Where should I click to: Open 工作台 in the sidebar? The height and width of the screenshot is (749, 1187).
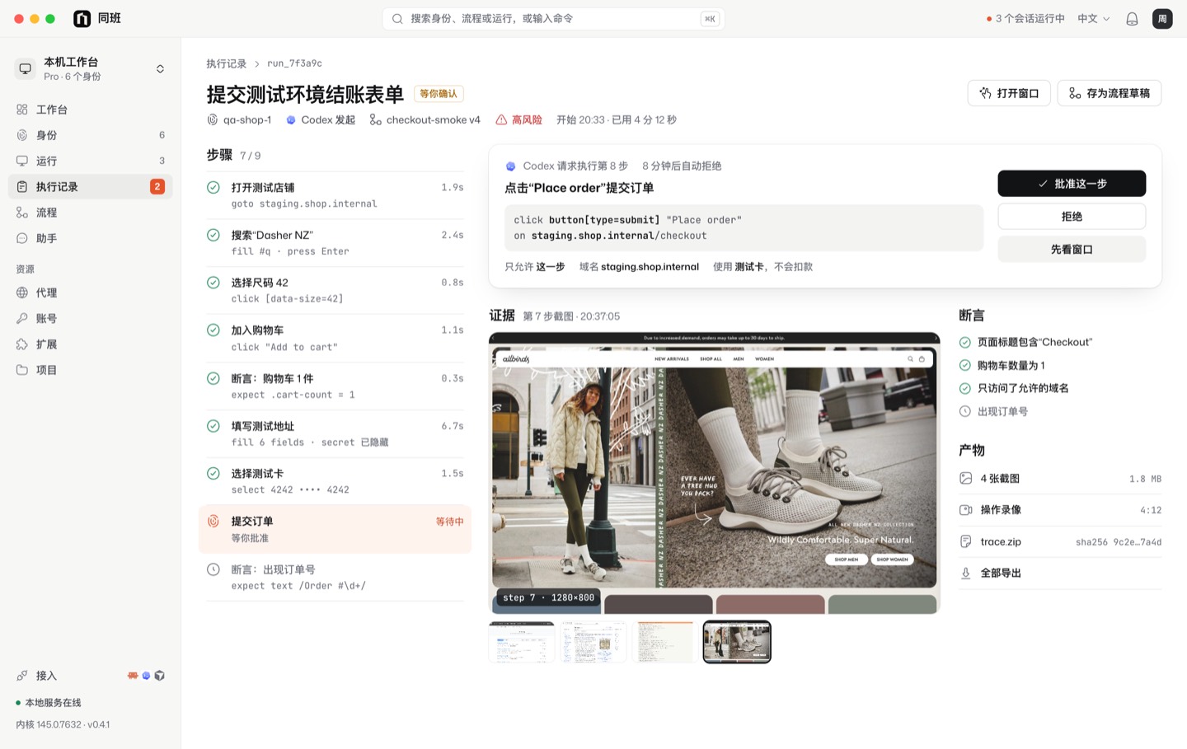pyautogui.click(x=91, y=110)
